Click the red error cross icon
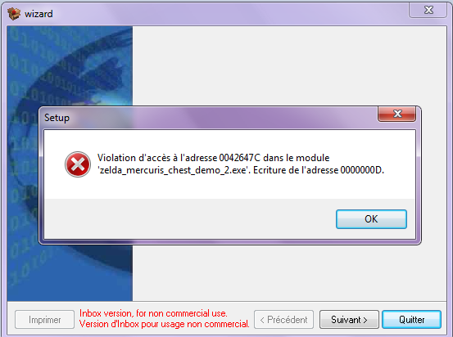 click(x=78, y=164)
